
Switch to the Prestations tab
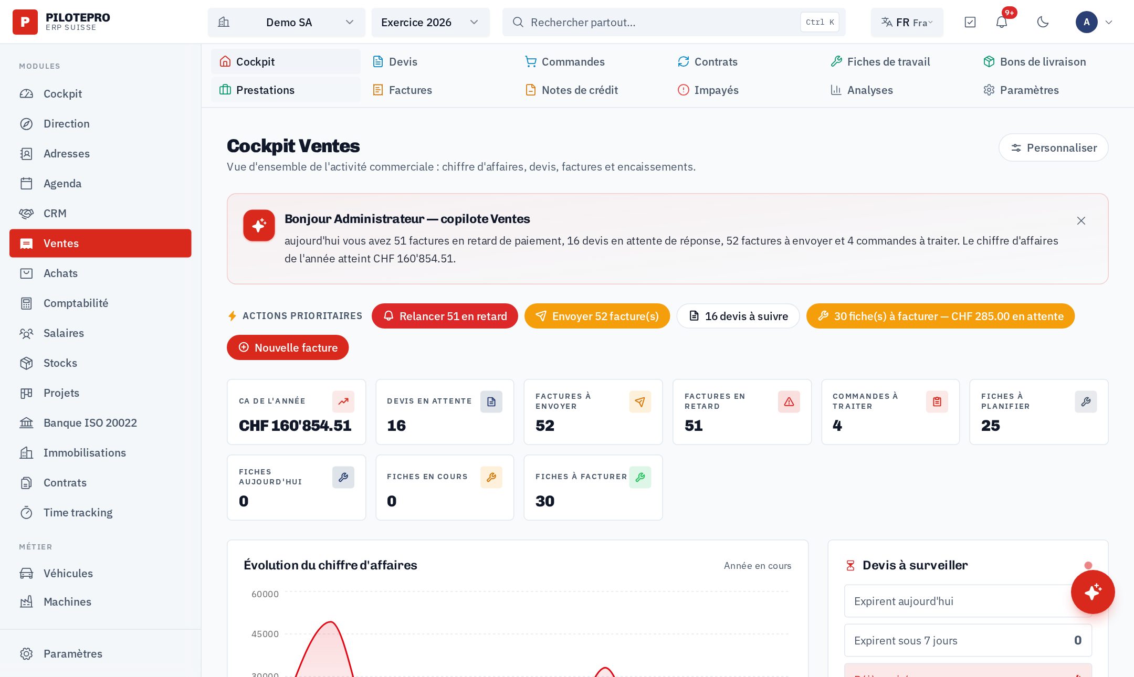[286, 90]
